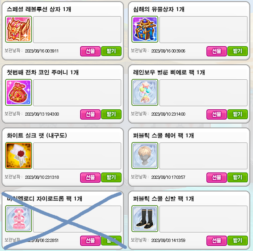Click the 스페셜 레볼루션 상자 treasure chest icon
The width and height of the screenshot is (253, 251).
pos(19,29)
